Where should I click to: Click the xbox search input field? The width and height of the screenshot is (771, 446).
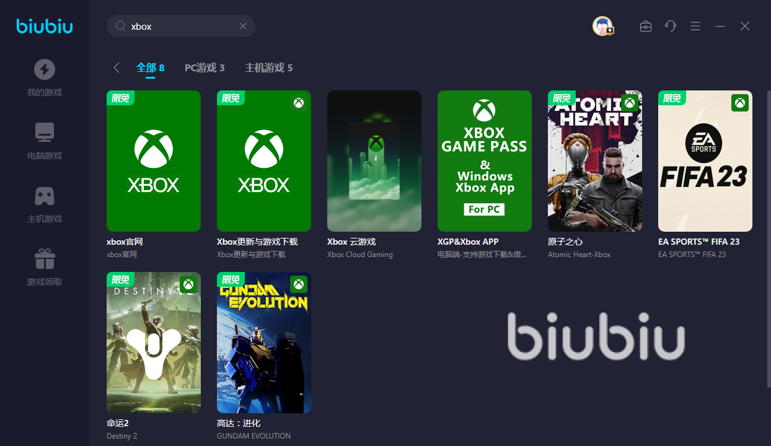(181, 26)
